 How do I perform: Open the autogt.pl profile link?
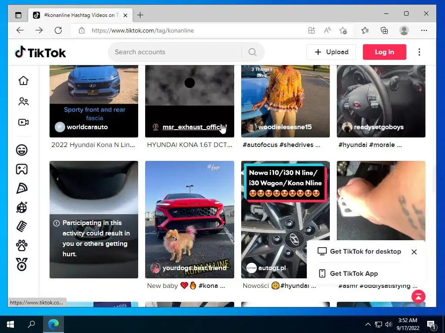point(272,268)
